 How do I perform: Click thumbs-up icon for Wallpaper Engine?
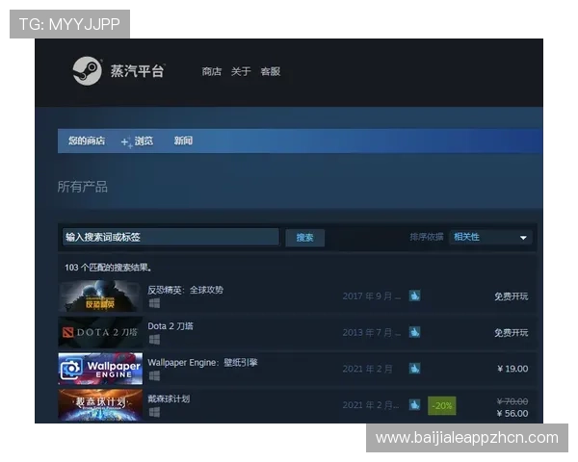pos(414,369)
